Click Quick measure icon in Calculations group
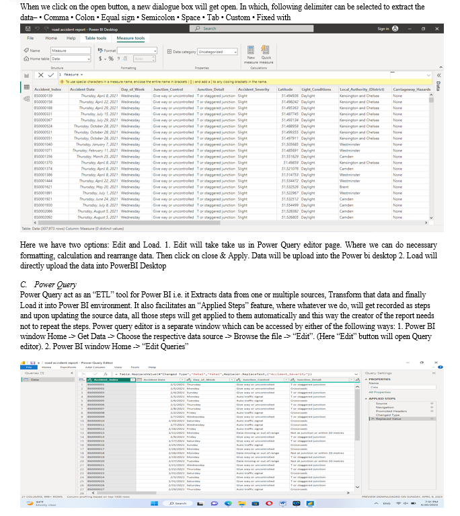Image resolution: width=460 pixels, height=516 pixels. tap(265, 50)
